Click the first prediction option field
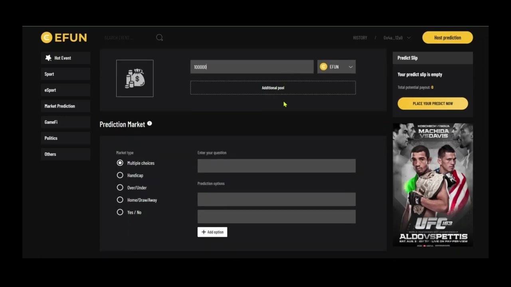511x287 pixels. [x=277, y=199]
